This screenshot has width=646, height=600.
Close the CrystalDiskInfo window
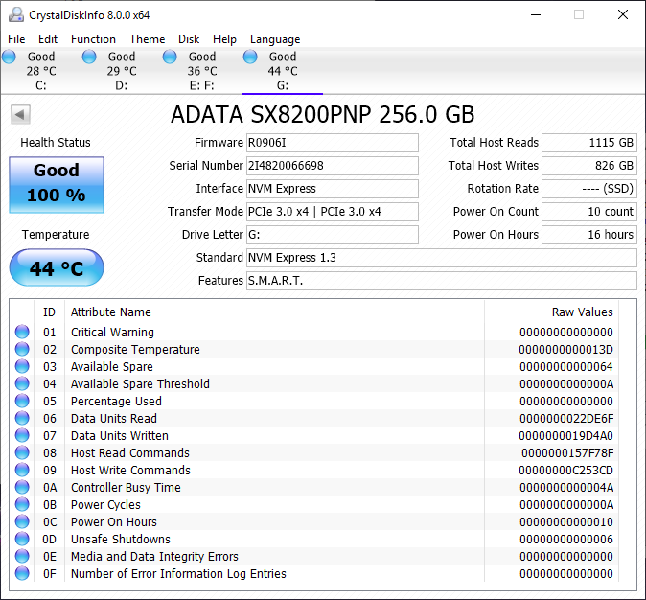click(622, 14)
